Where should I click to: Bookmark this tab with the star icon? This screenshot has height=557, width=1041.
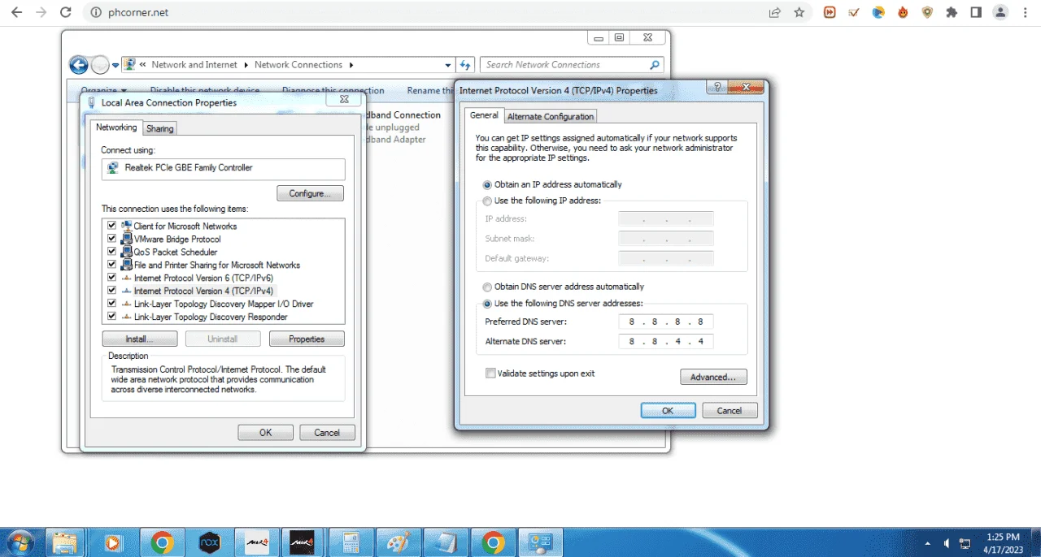pyautogui.click(x=799, y=12)
